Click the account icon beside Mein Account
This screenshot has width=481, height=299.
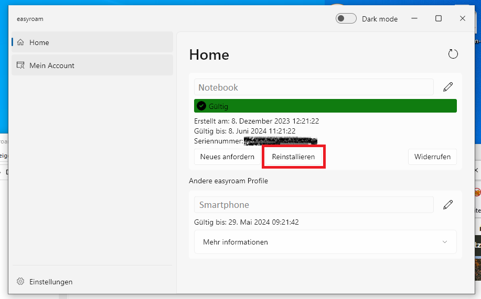click(20, 65)
